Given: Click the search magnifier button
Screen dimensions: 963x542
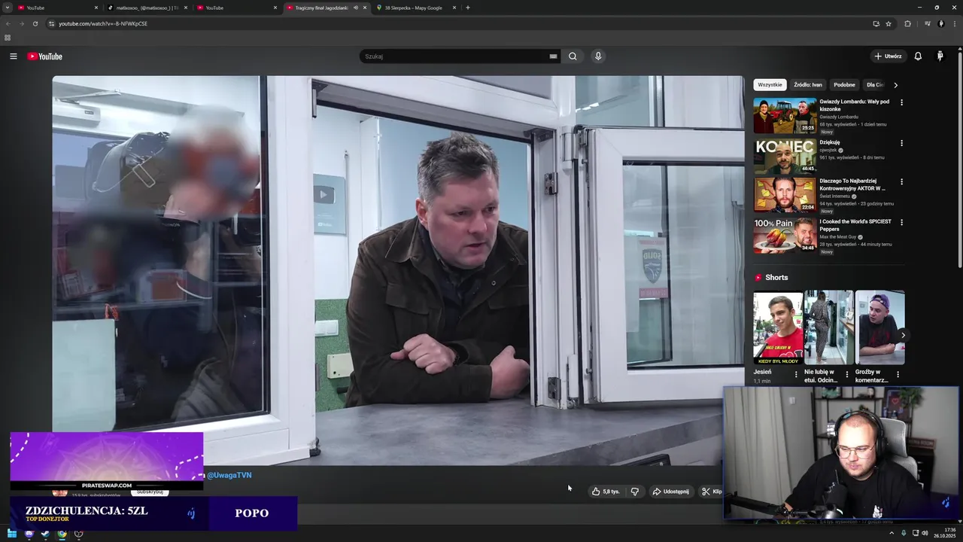Looking at the screenshot, I should click(x=573, y=56).
